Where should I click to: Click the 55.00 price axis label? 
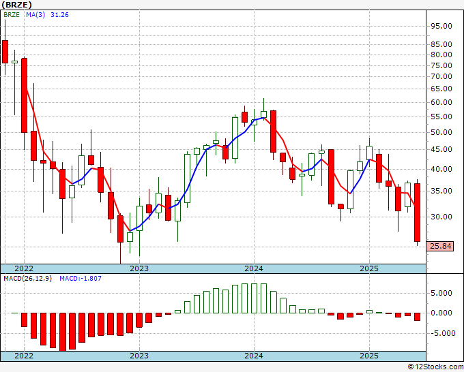[x=441, y=117]
